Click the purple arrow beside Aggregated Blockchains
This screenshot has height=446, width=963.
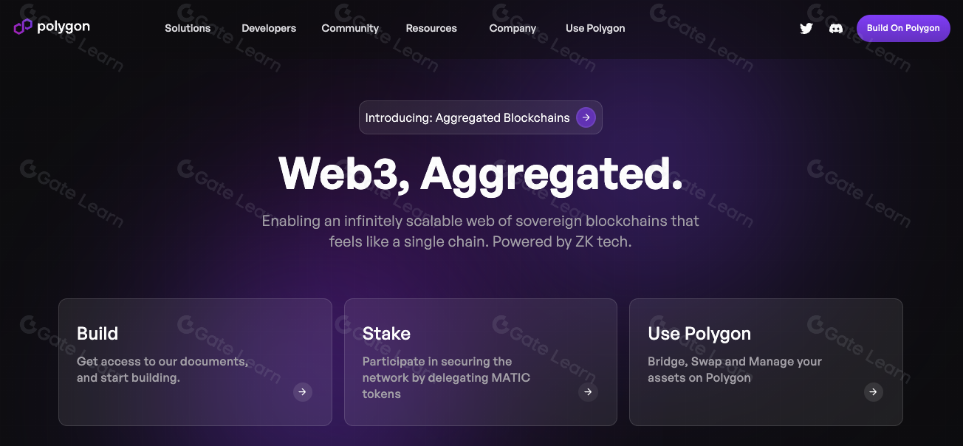586,117
